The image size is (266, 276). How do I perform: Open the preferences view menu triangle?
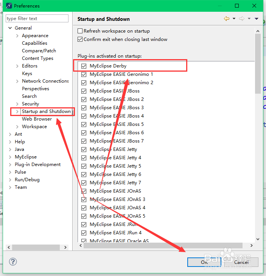click(257, 19)
